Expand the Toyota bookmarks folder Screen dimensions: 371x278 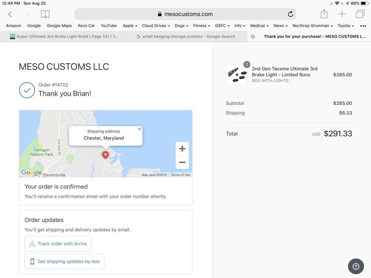tap(346, 25)
